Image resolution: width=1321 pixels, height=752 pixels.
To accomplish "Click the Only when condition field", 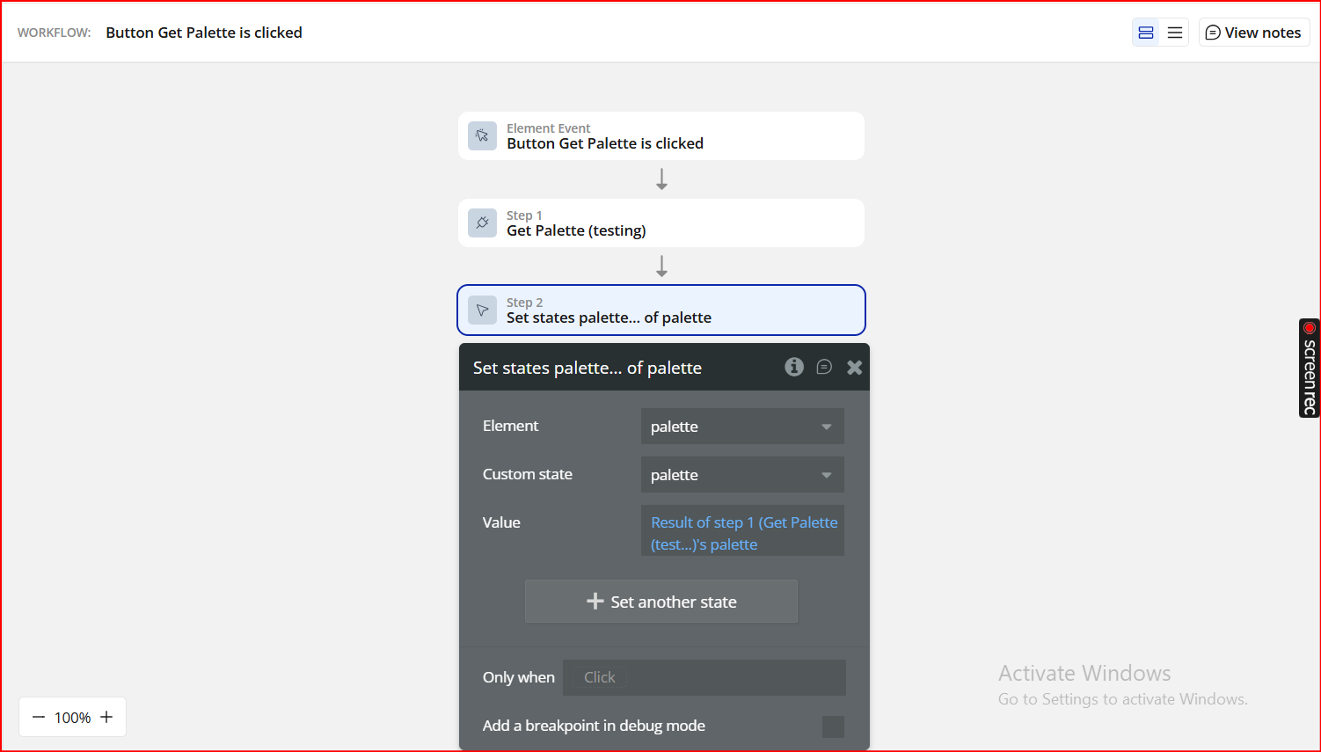I will pos(704,677).
